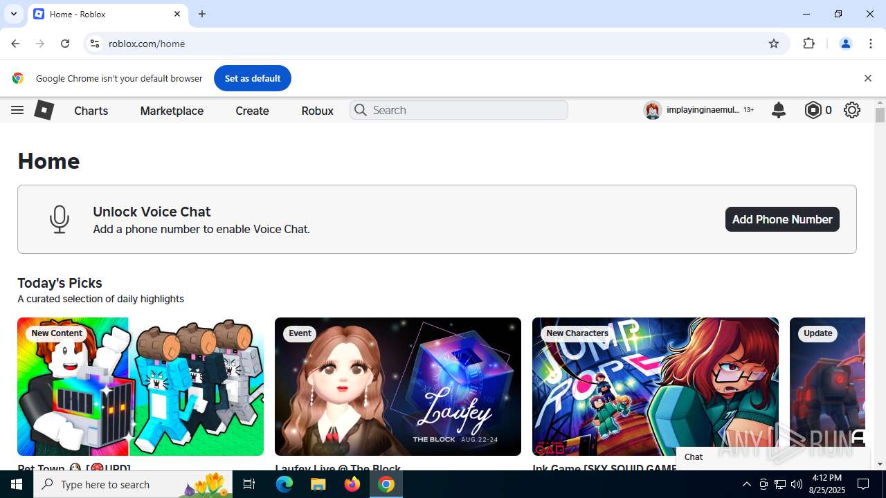Screen dimensions: 886x498
Task: Open the Laufey Live @ The Block thumbnail
Action: 398,387
